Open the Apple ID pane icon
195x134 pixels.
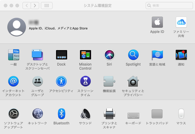click(x=157, y=22)
